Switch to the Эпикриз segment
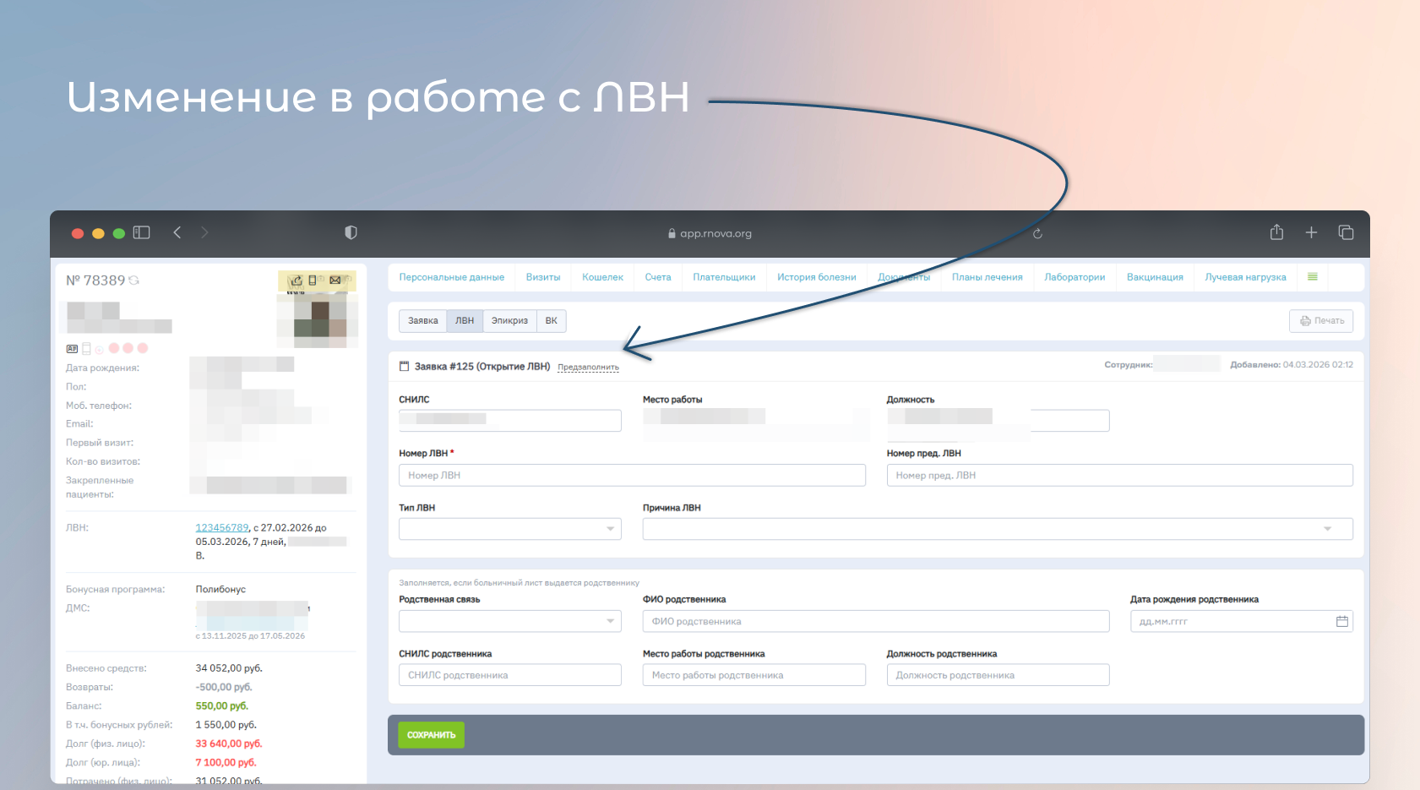The width and height of the screenshot is (1420, 790). (509, 321)
